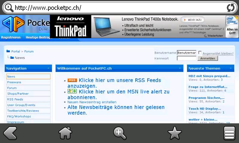This screenshot has height=143, width=239.
Task: Click the Lenovo ThinkPad logo banner
Action: [x=71, y=27]
